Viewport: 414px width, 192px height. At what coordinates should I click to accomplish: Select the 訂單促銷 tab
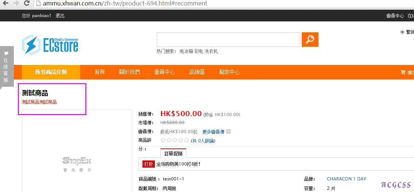tap(173, 153)
